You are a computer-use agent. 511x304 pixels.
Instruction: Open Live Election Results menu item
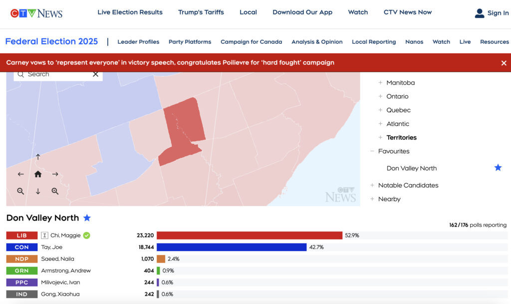click(130, 12)
